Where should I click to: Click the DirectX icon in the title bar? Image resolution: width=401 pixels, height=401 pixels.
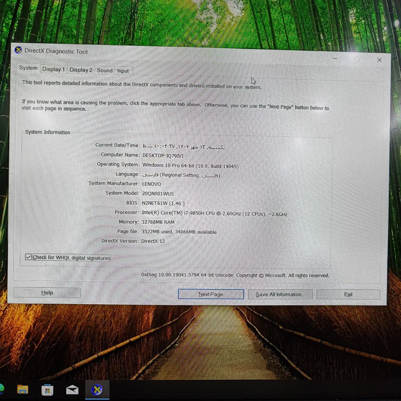tap(18, 50)
